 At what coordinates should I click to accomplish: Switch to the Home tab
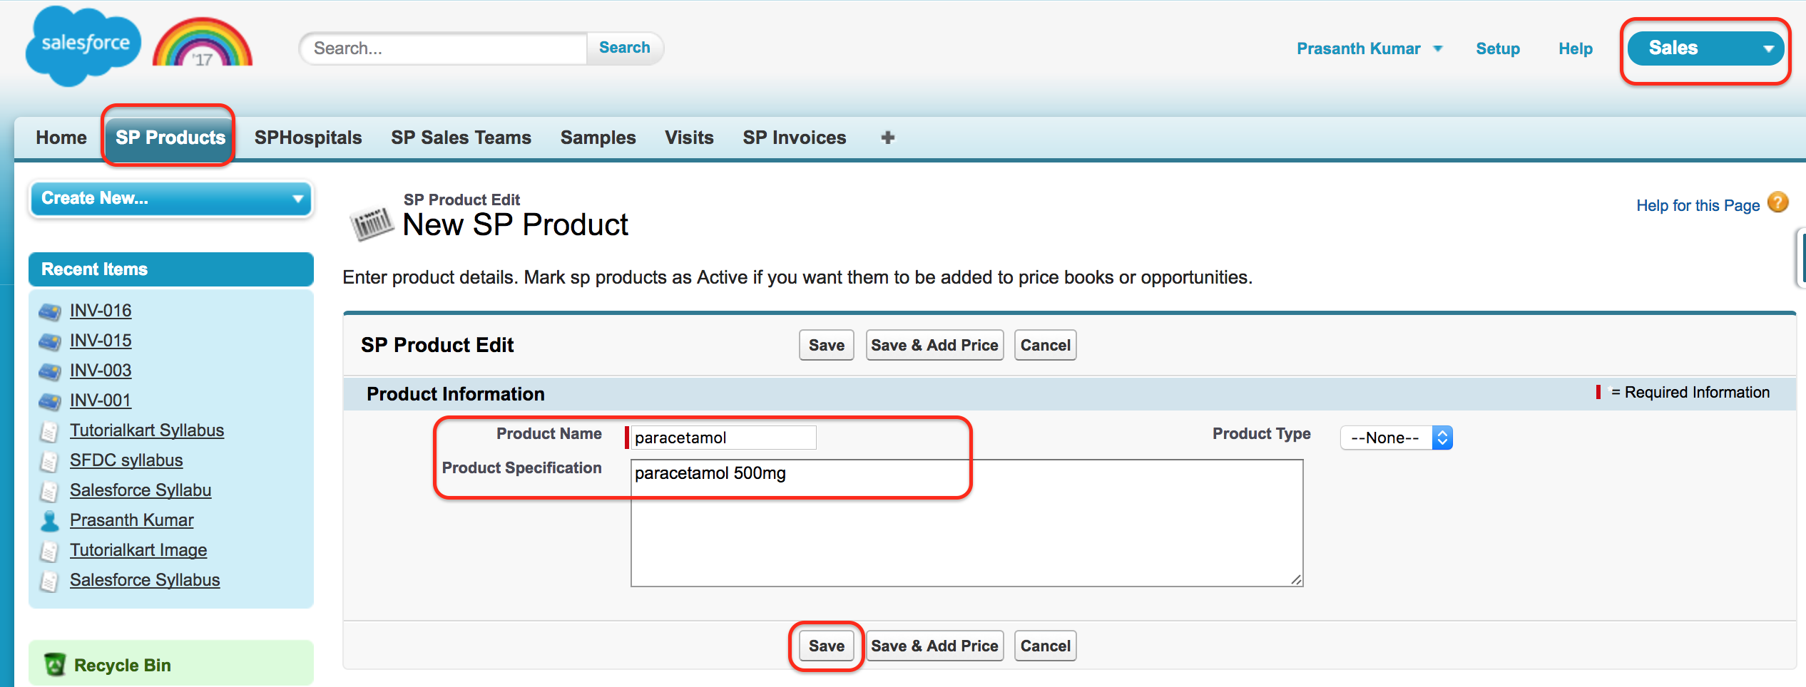[61, 138]
